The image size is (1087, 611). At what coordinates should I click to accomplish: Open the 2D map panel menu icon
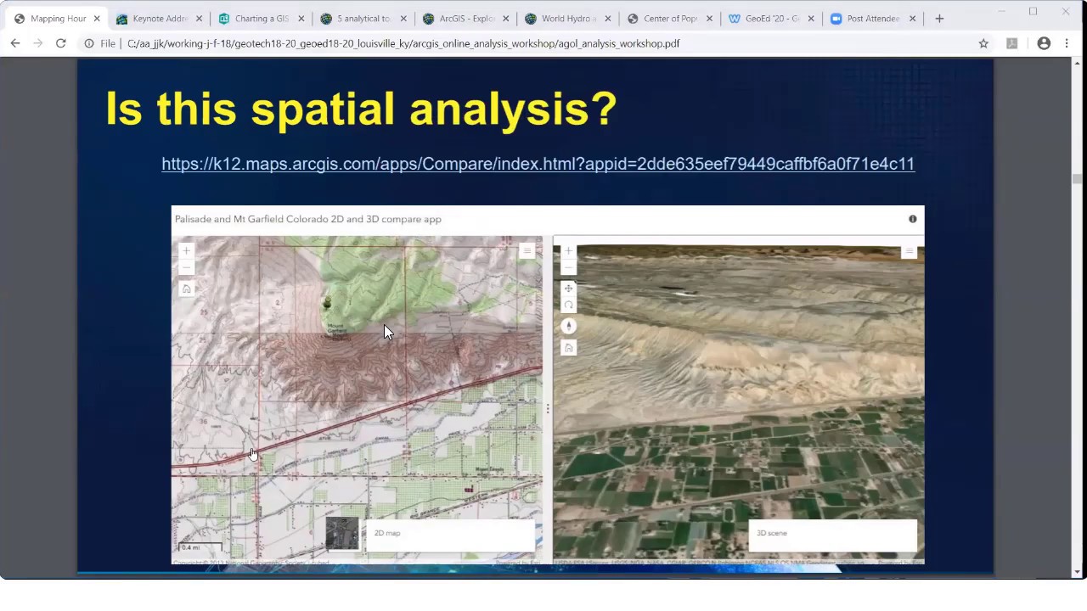coord(527,250)
